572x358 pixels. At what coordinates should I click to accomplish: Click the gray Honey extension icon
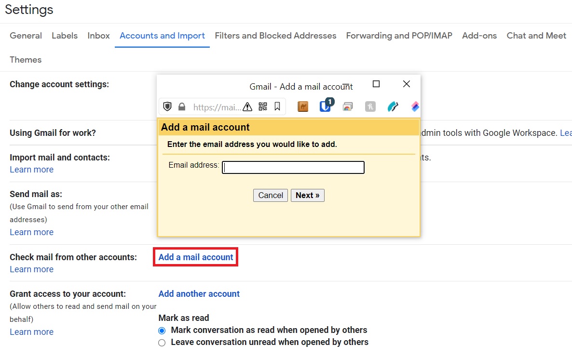[x=370, y=106]
